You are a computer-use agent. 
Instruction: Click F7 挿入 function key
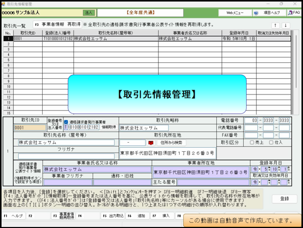click(162, 216)
